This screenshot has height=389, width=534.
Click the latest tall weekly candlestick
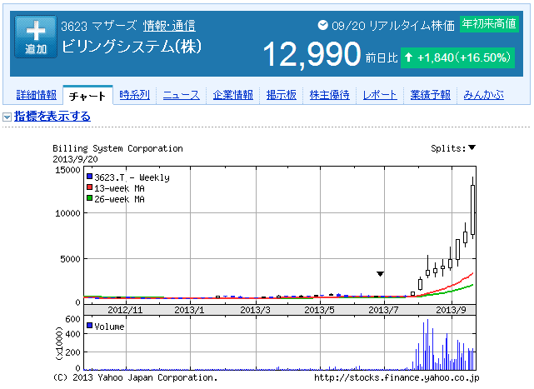coord(472,208)
